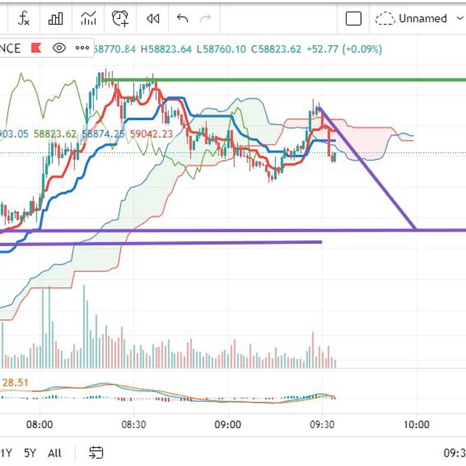Select the All time range
This screenshot has height=466, width=466.
[55, 453]
